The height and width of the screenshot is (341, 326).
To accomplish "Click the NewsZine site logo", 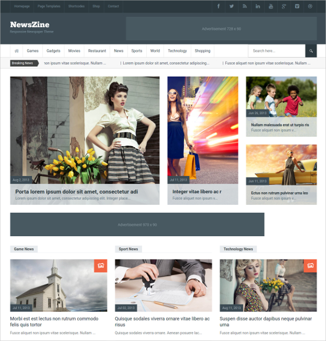I will 29,24.
